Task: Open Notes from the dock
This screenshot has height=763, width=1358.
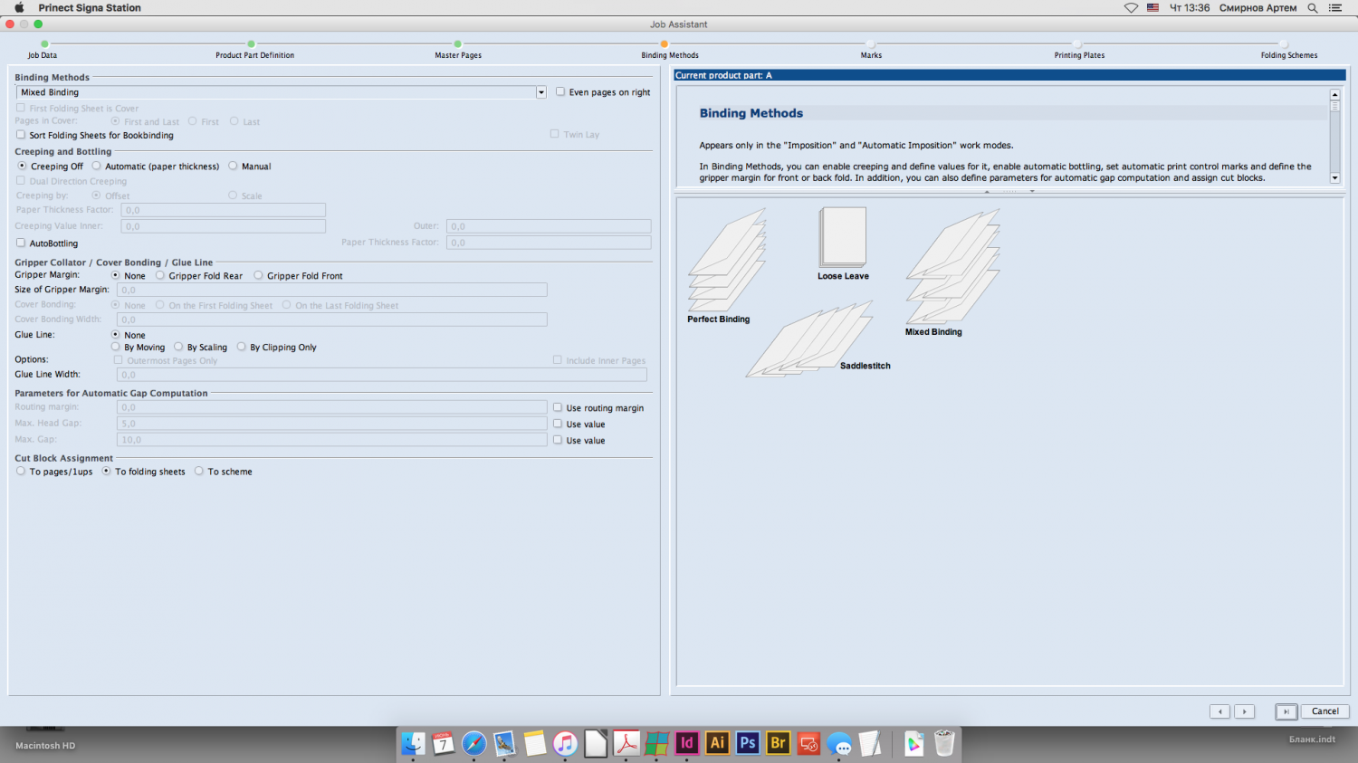Action: 535,743
